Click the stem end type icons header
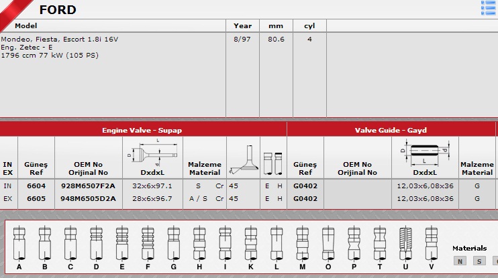The image size is (498, 278). (273, 163)
